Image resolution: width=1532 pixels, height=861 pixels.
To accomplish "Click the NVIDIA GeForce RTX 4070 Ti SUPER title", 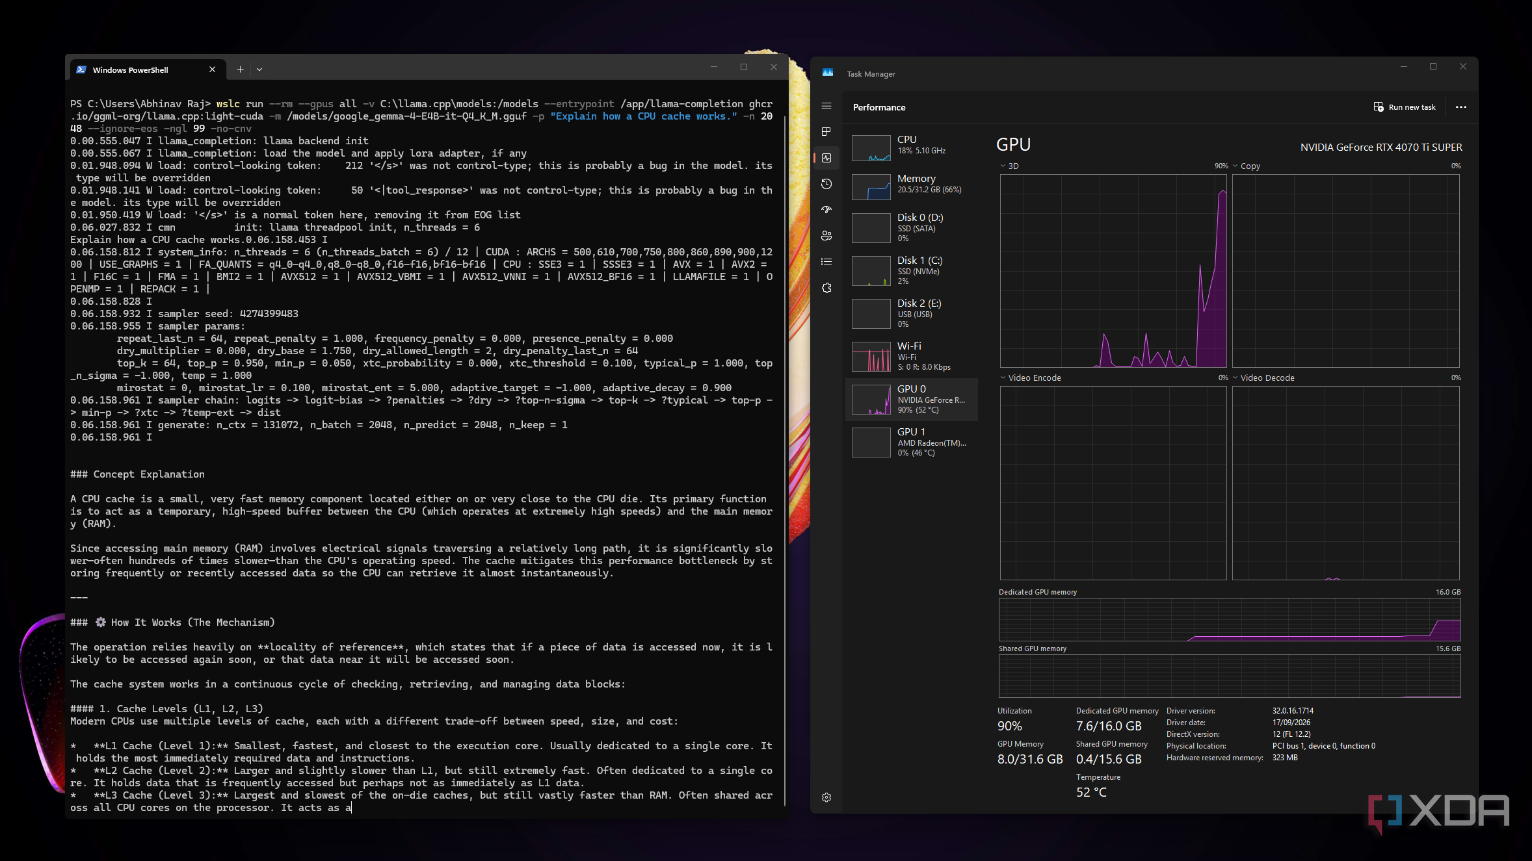I will click(x=1381, y=148).
